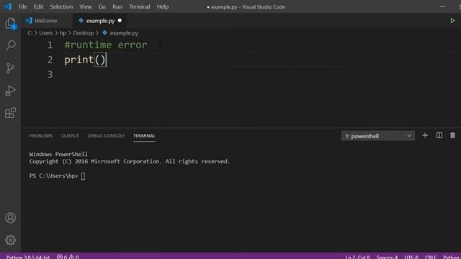Image resolution: width=461 pixels, height=259 pixels.
Task: Switch to the Welcome tab
Action: coord(45,21)
